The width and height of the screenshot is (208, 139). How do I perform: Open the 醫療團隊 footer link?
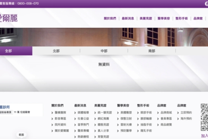(60, 113)
